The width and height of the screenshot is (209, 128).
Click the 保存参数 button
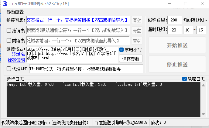point(131,59)
